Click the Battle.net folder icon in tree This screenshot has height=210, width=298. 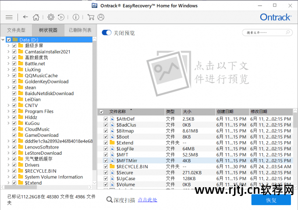coord(21,64)
